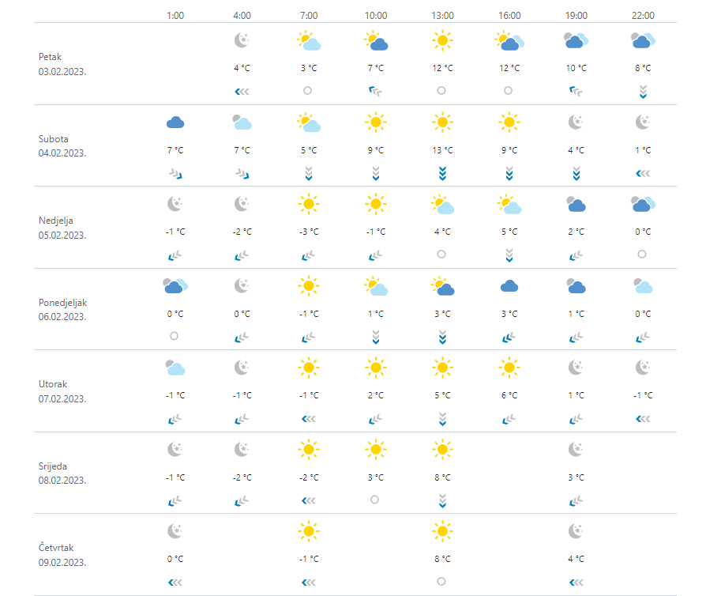Select the 10:00 time column header
721x596 pixels.
point(376,15)
